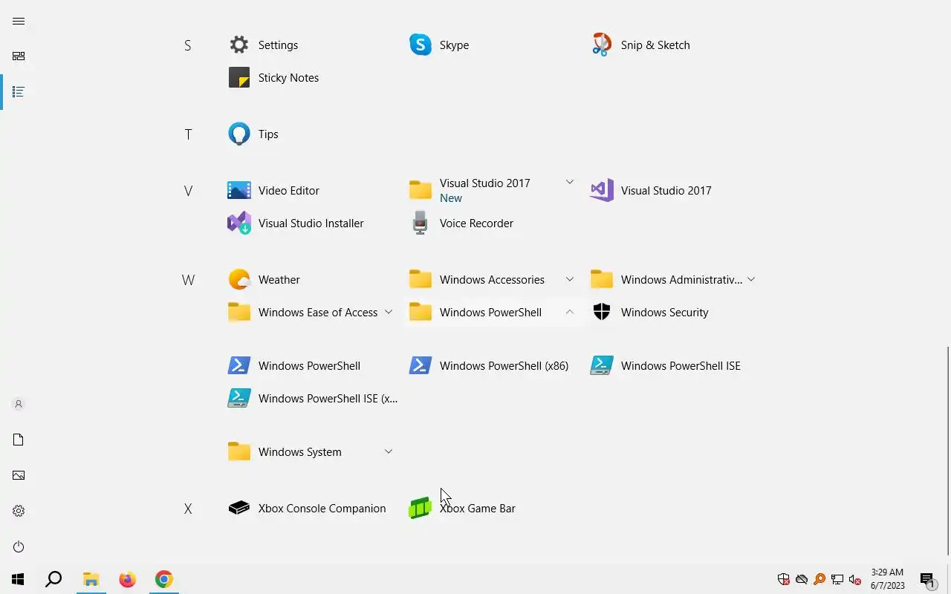Click the 'Voice Recorder' label
Image resolution: width=951 pixels, height=594 pixels.
tap(476, 223)
